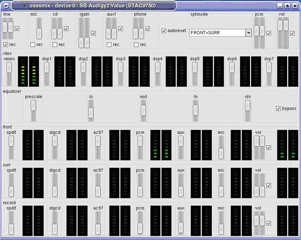
Task: Disable the autoreset checkbox
Action: point(164,31)
